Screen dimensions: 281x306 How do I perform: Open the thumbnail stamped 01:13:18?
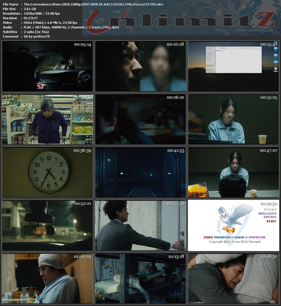(x=140, y=278)
